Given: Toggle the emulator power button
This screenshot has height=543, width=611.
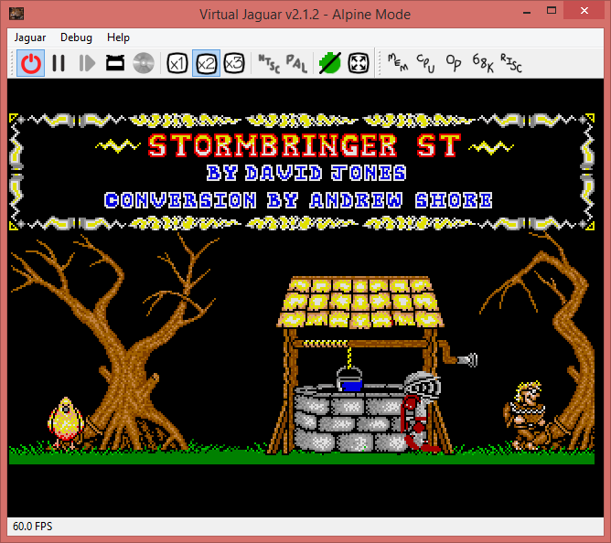Looking at the screenshot, I should tap(31, 63).
